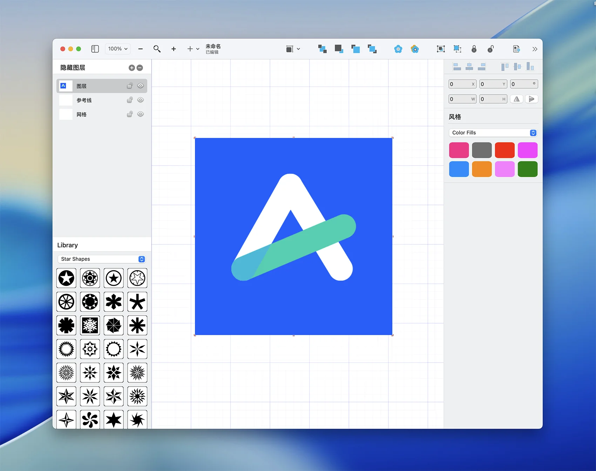The width and height of the screenshot is (596, 471).
Task: Open the 100% zoom level dropdown
Action: (x=118, y=49)
